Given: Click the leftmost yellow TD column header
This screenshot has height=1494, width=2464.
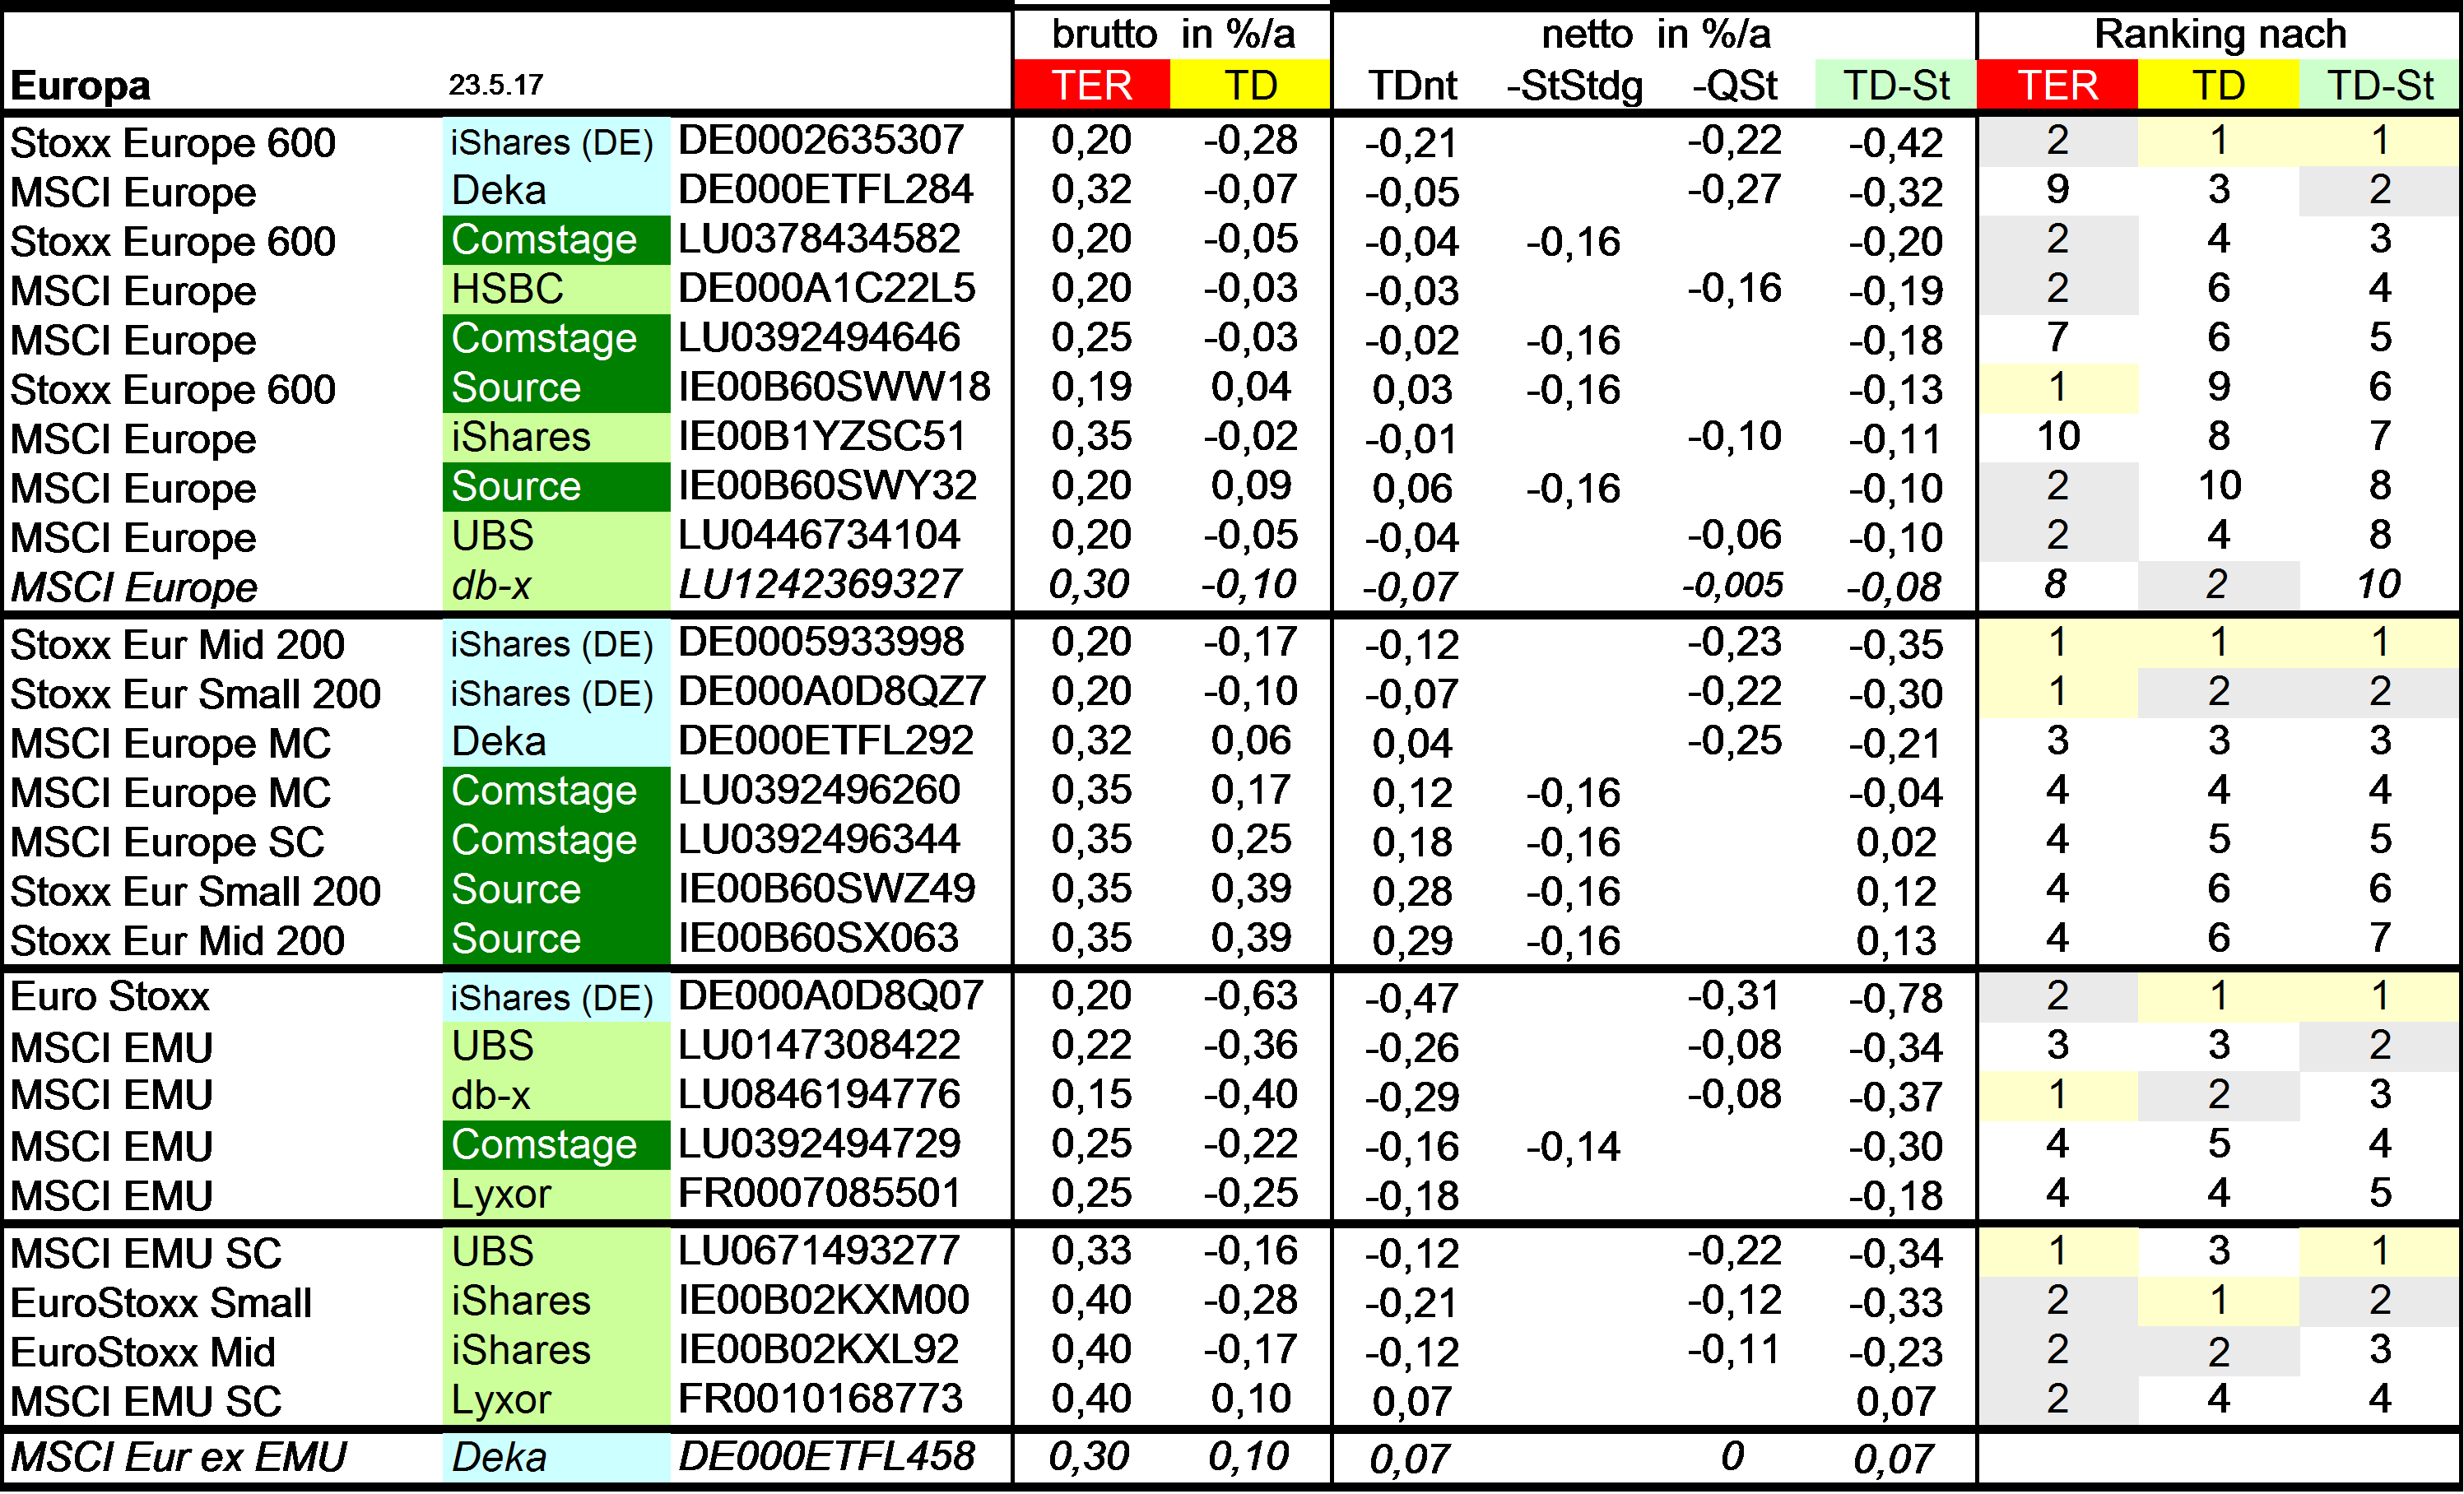Looking at the screenshot, I should click(x=1250, y=85).
